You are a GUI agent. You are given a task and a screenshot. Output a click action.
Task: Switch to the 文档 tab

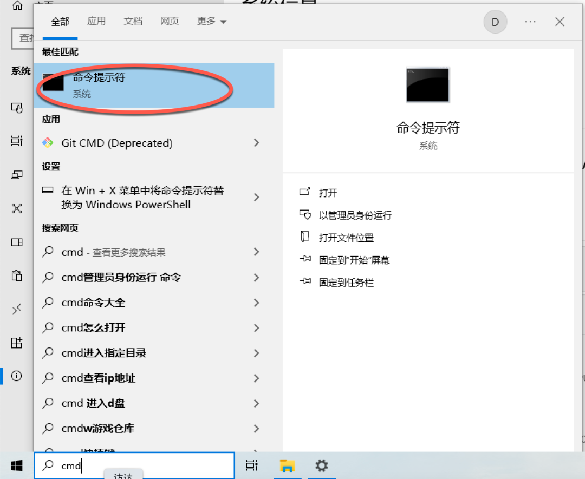pyautogui.click(x=133, y=21)
